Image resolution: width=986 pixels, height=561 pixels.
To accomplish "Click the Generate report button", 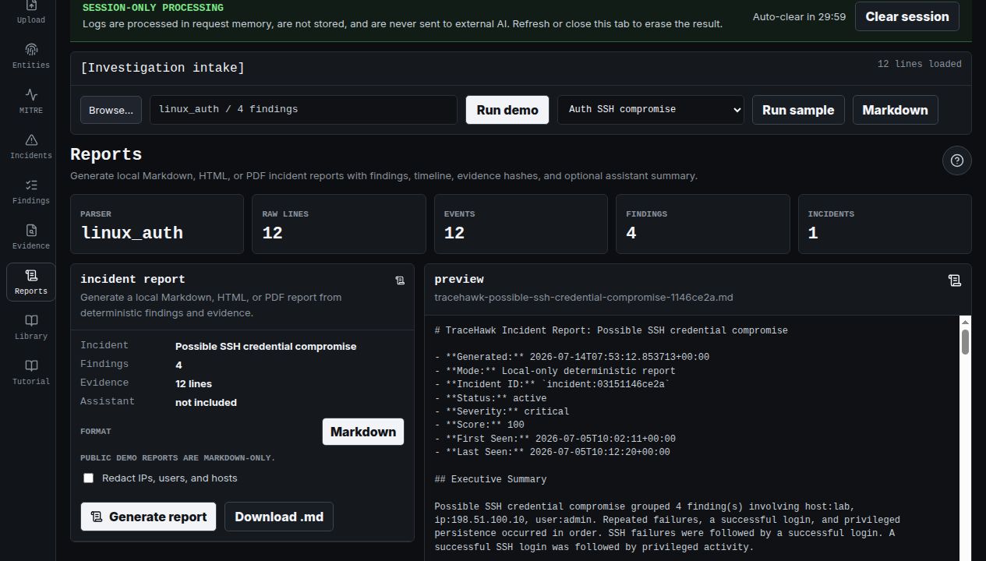I will 148,517.
